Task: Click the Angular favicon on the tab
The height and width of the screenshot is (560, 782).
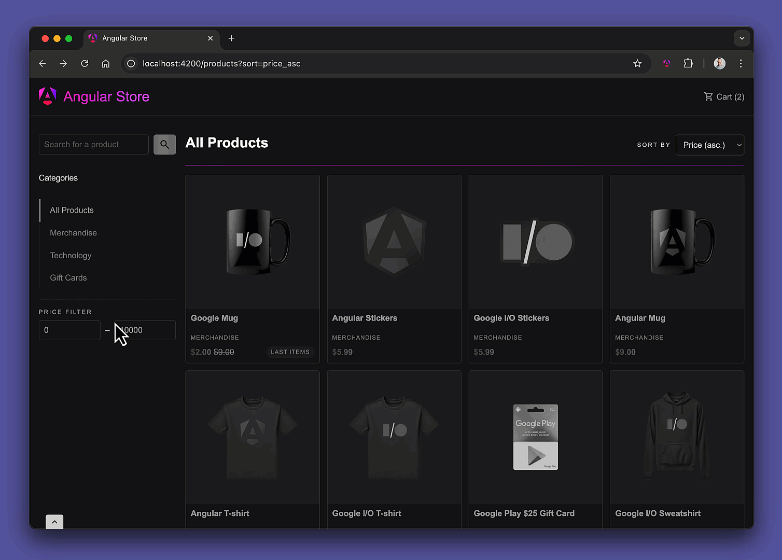Action: click(x=93, y=38)
